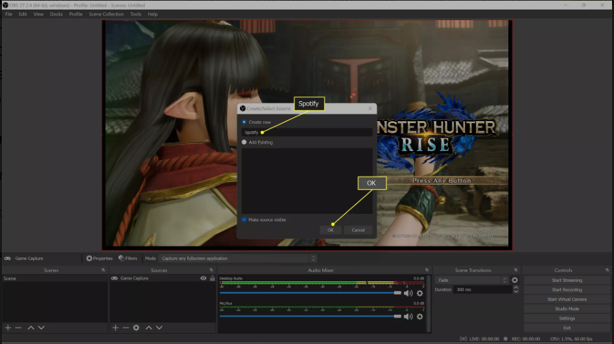Hide Game Capture source with eye icon

point(203,279)
